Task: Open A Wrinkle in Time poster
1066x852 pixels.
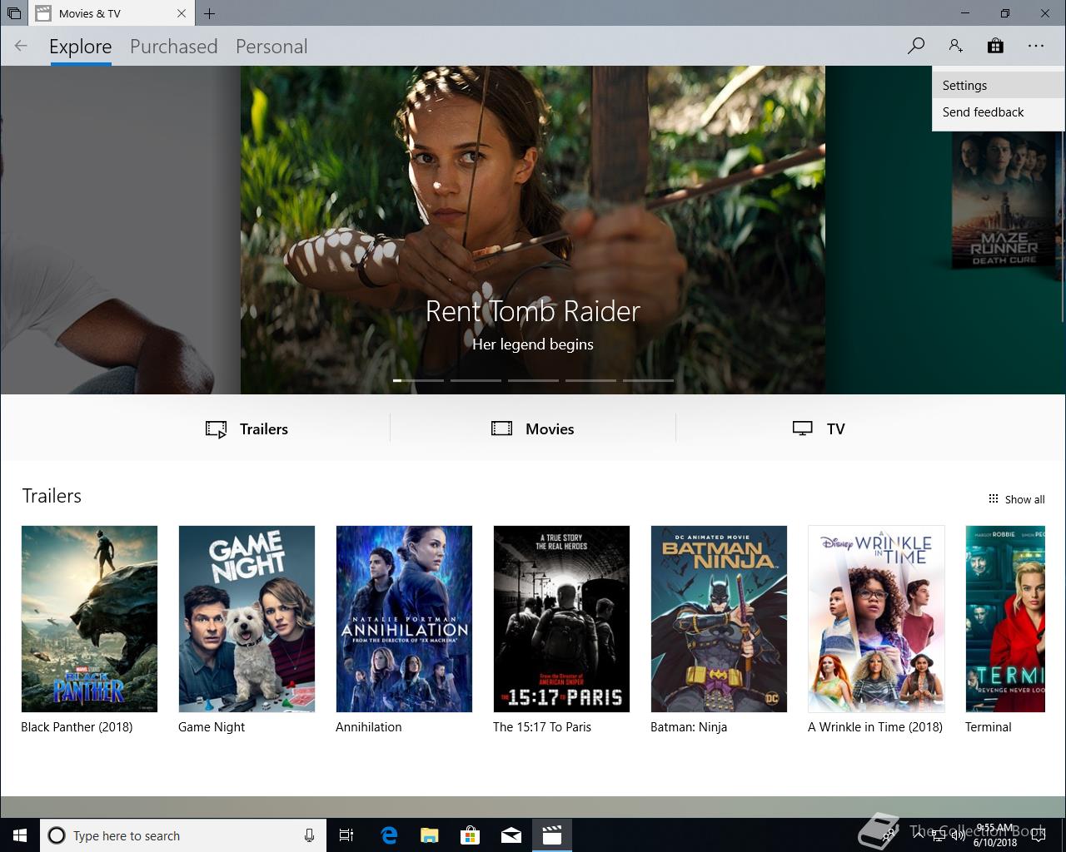Action: [x=876, y=619]
